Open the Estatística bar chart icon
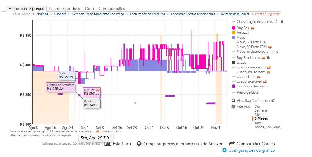Image resolution: width=312 pixels, height=157 pixels. coord(107,144)
